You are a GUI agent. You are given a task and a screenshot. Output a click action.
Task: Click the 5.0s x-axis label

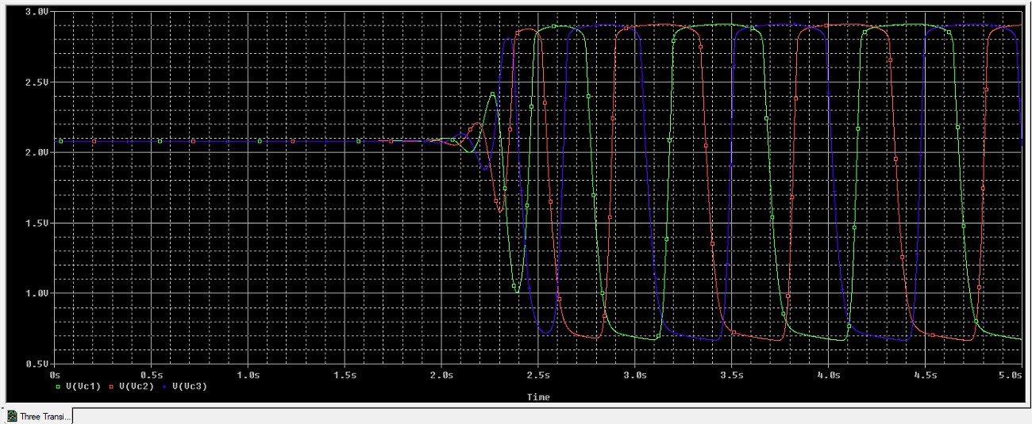(1011, 373)
